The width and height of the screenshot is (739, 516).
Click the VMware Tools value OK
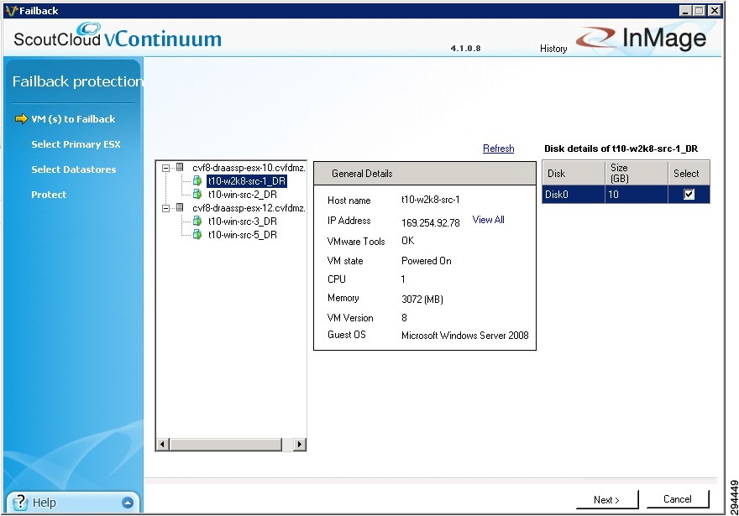[407, 241]
